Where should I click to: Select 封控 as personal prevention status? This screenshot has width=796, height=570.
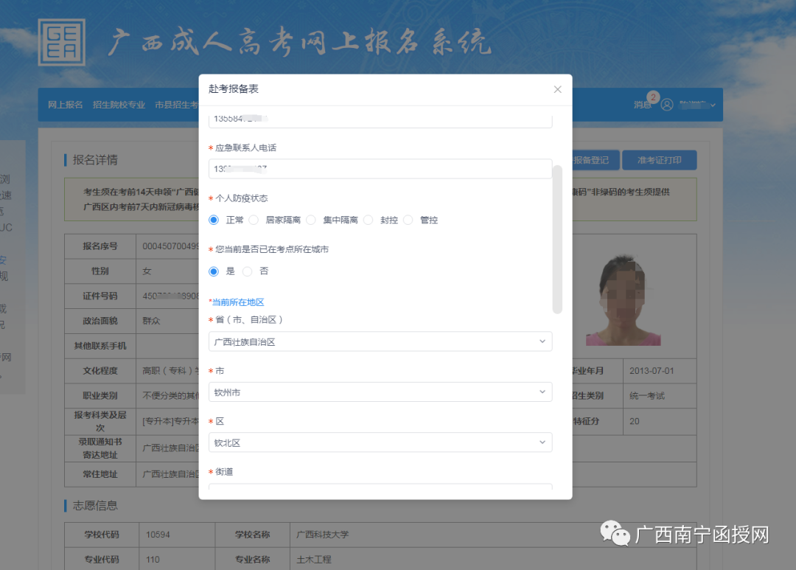tap(368, 220)
